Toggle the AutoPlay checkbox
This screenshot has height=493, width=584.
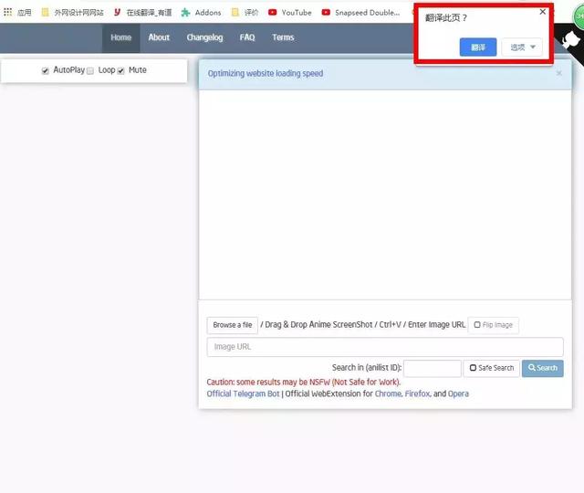point(45,71)
